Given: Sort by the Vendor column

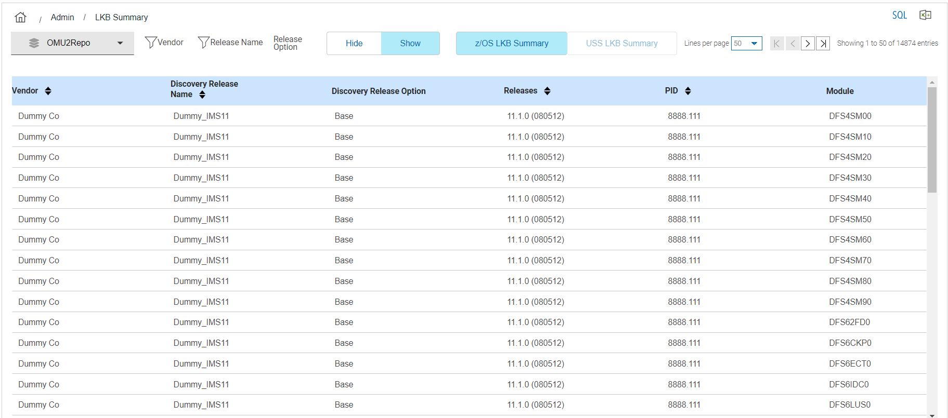Looking at the screenshot, I should pos(48,91).
